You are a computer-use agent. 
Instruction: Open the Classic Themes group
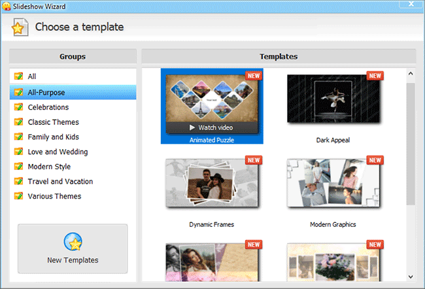73,122
